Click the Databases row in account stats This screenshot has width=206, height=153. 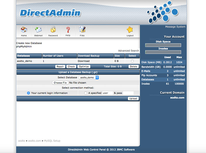pos(163,80)
